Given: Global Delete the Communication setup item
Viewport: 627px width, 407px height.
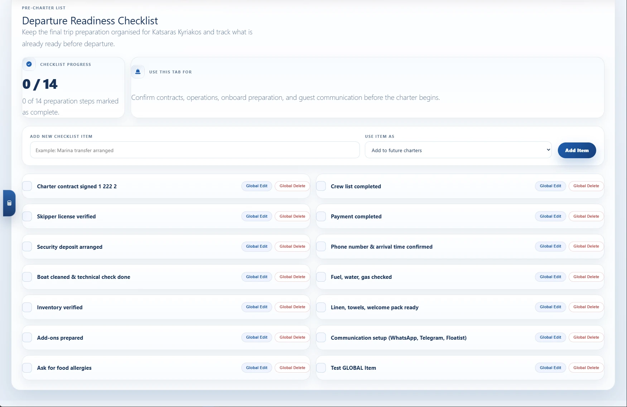Looking at the screenshot, I should [586, 337].
